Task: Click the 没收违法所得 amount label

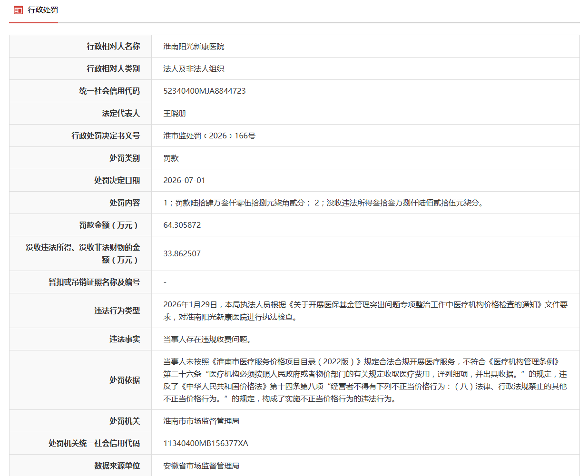Action: point(83,253)
